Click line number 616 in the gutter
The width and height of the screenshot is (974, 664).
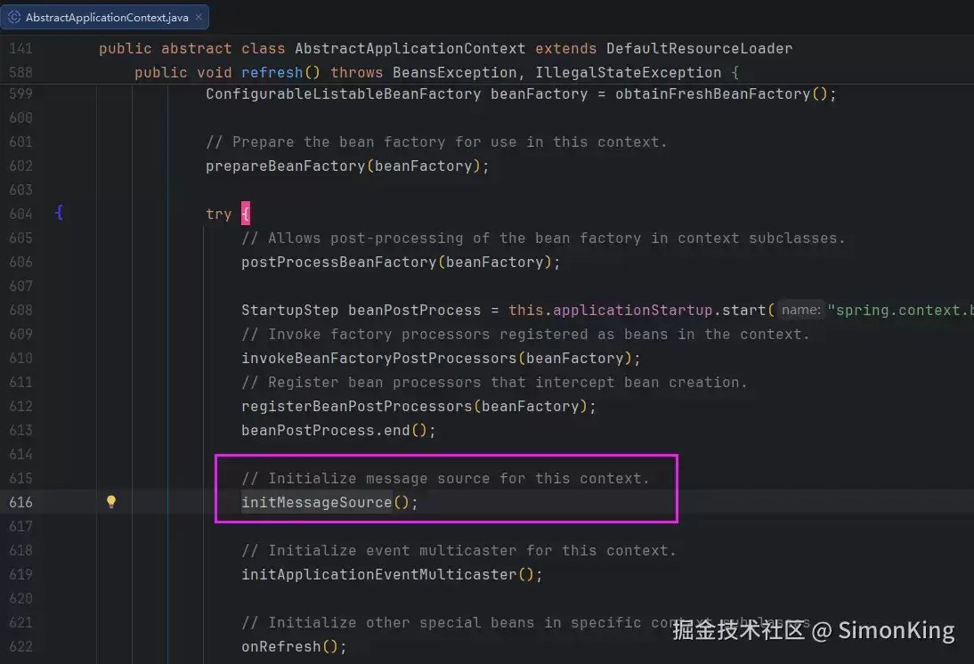pos(20,503)
